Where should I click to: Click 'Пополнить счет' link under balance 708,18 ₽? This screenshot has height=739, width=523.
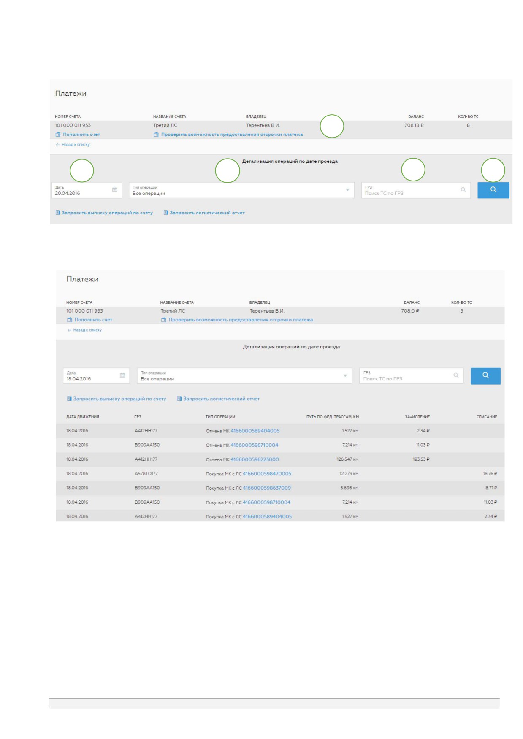pos(81,135)
